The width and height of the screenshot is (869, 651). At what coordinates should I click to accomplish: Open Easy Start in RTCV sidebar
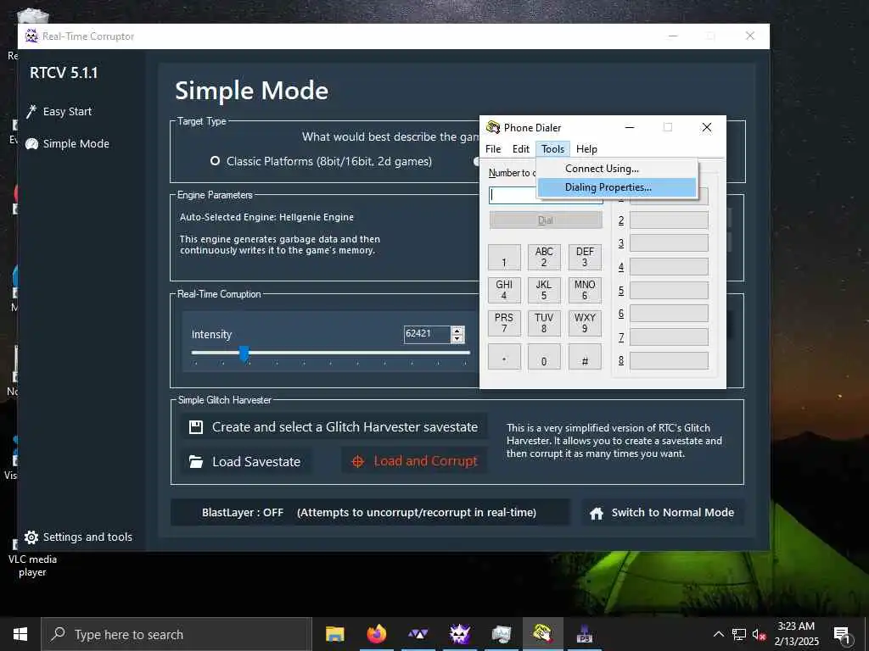point(59,111)
